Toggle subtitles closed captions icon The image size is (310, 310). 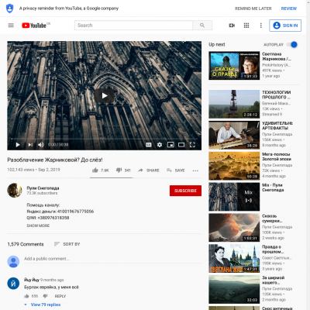point(149,145)
